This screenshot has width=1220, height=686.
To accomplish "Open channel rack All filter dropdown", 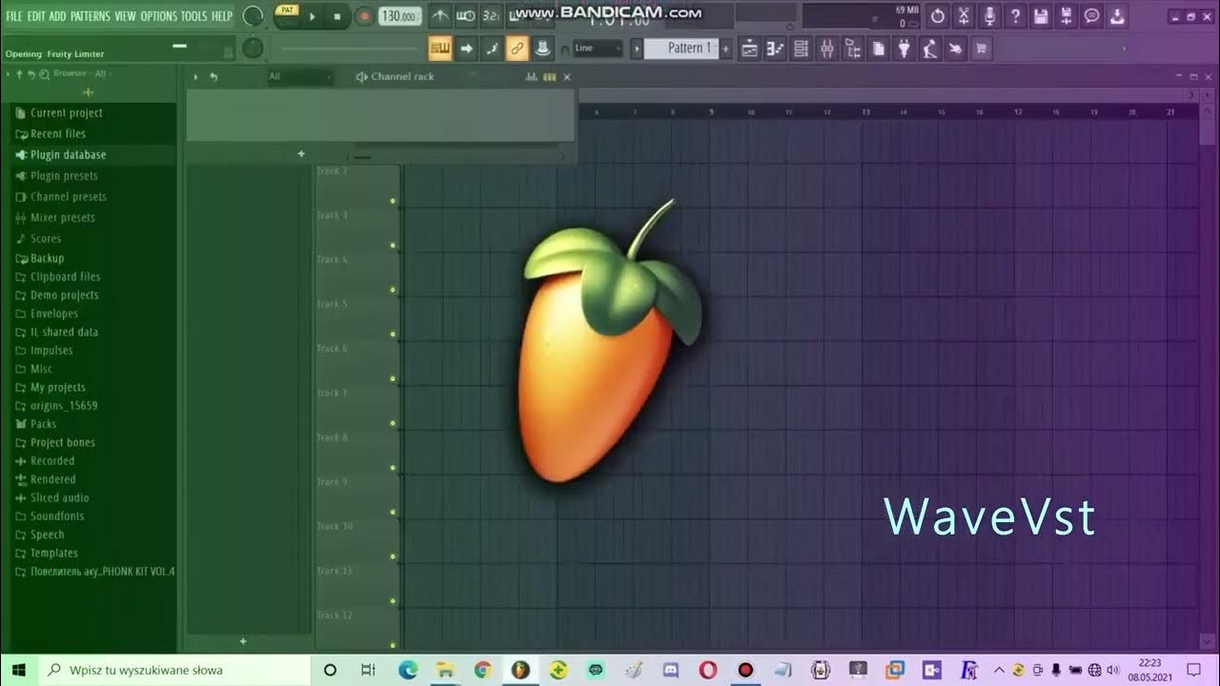I will pos(298,76).
